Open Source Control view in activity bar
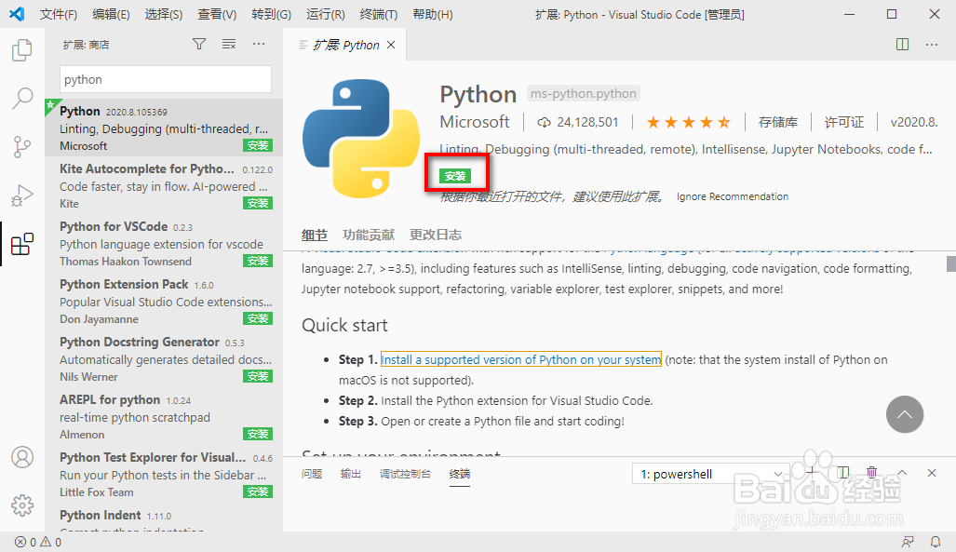Image resolution: width=956 pixels, height=552 pixels. pos(22,147)
